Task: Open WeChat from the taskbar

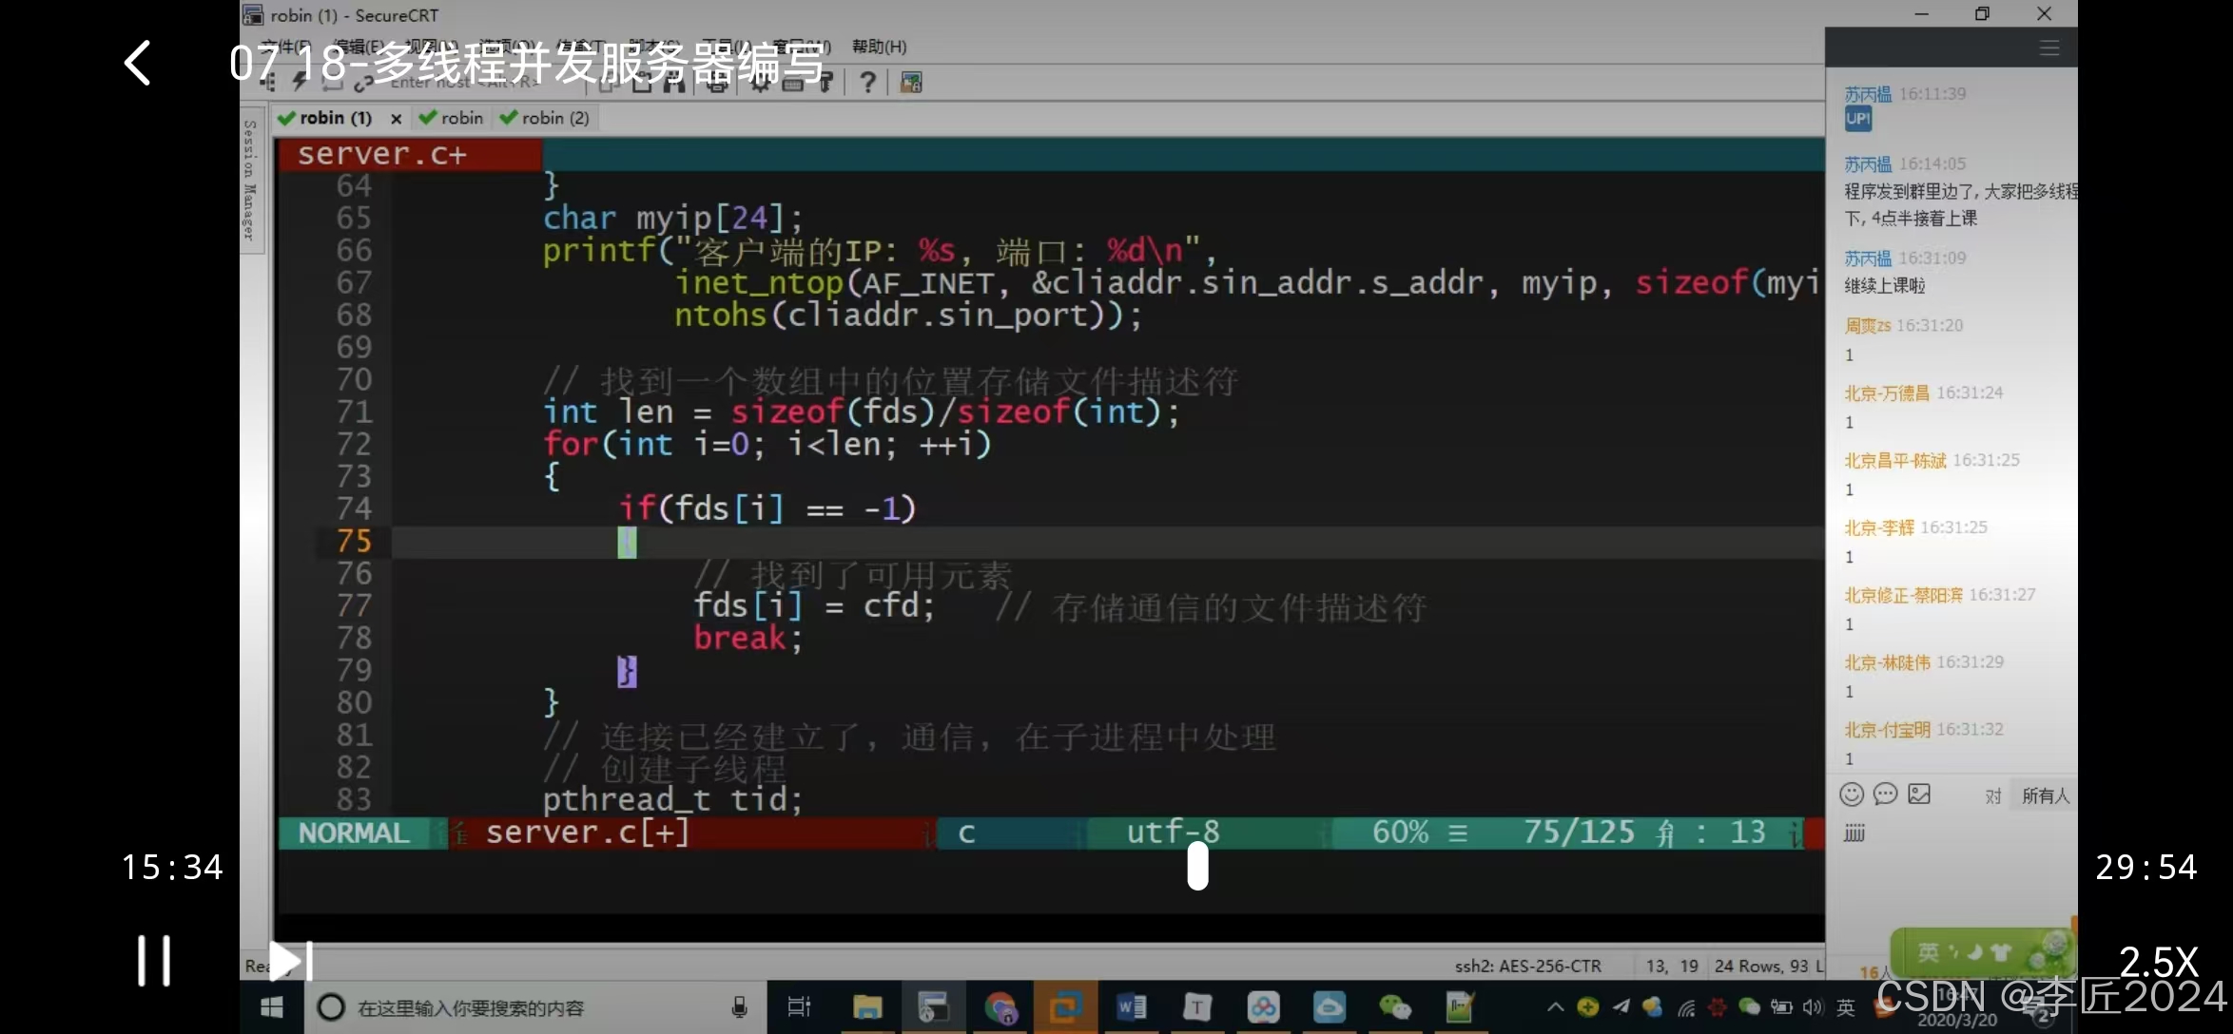Action: tap(1394, 1007)
